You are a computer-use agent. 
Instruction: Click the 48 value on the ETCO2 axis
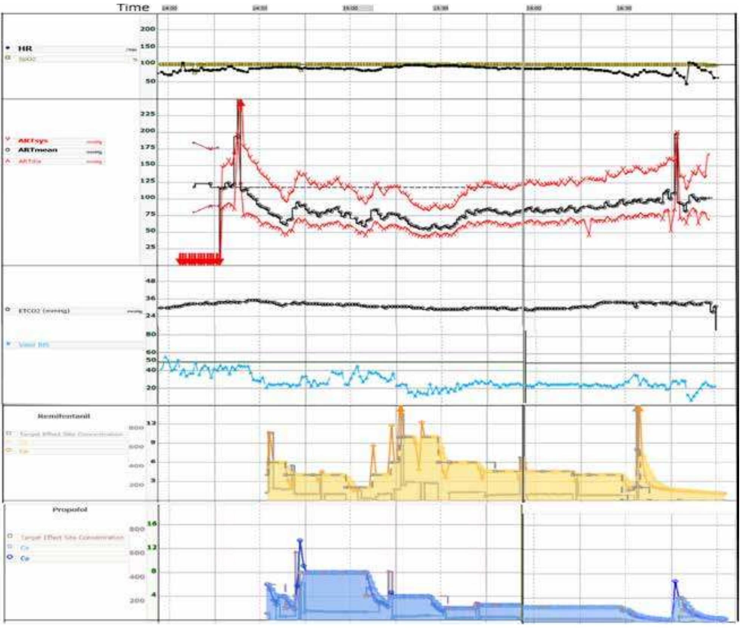click(x=151, y=281)
